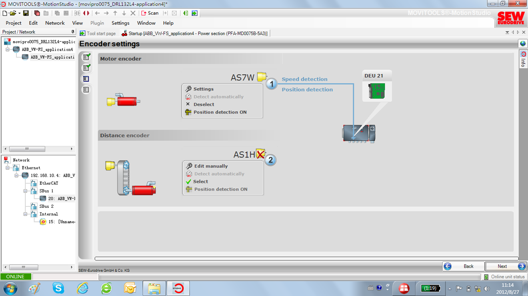Image resolution: width=528 pixels, height=296 pixels.
Task: Select the first wizard step icon with checkmark
Action: [x=86, y=57]
